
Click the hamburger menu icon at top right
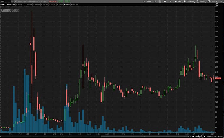(x=221, y=1)
